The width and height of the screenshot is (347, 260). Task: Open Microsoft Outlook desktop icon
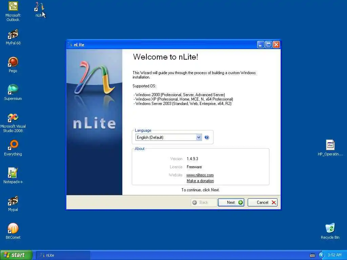[13, 11]
